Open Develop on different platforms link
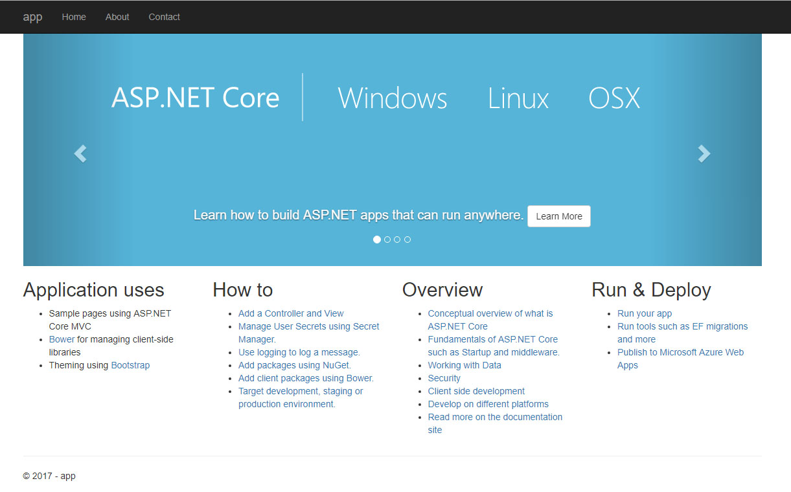Viewport: 791px width, 492px height. click(x=488, y=404)
